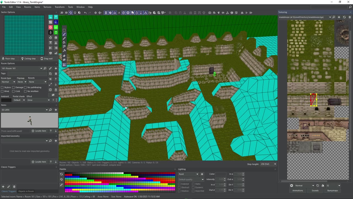Open the Transform menu

(60, 7)
